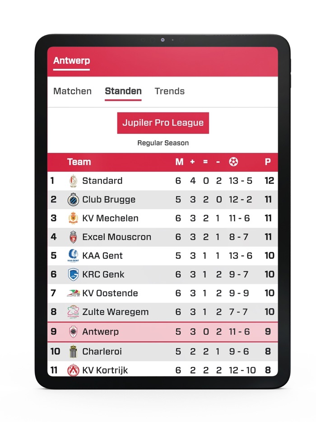This screenshot has width=316, height=422.
Task: Click the goals soccer ball column header
Action: [x=233, y=162]
